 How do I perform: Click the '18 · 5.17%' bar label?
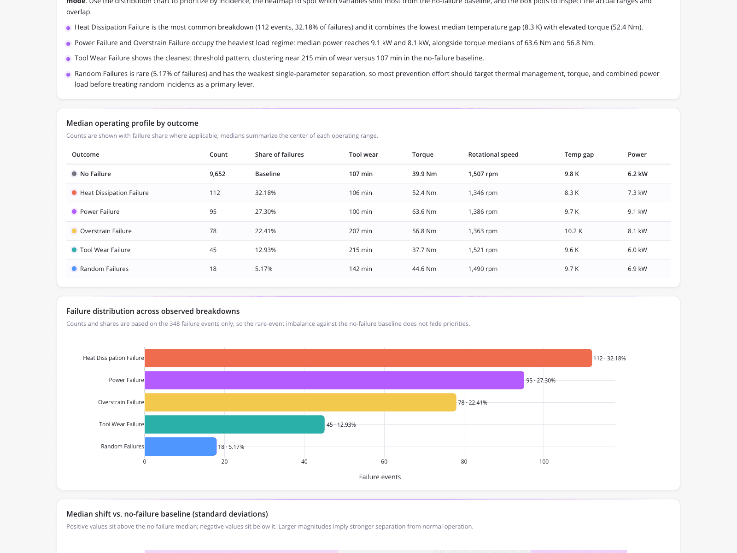(231, 447)
